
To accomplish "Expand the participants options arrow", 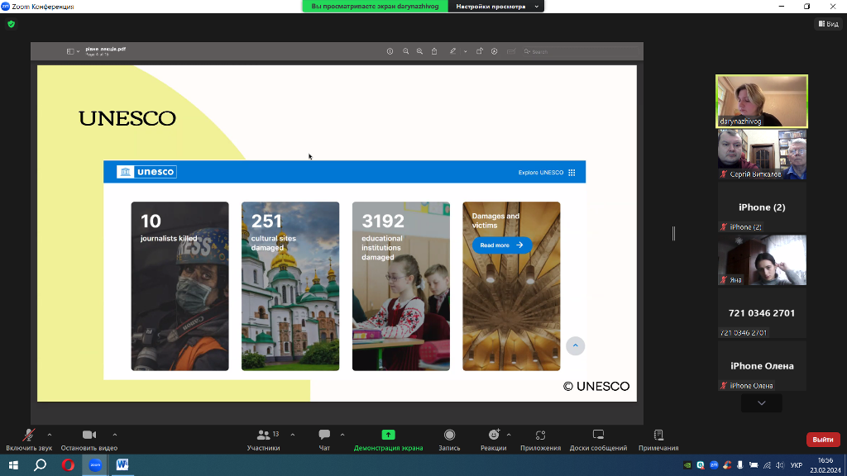I will pos(293,435).
